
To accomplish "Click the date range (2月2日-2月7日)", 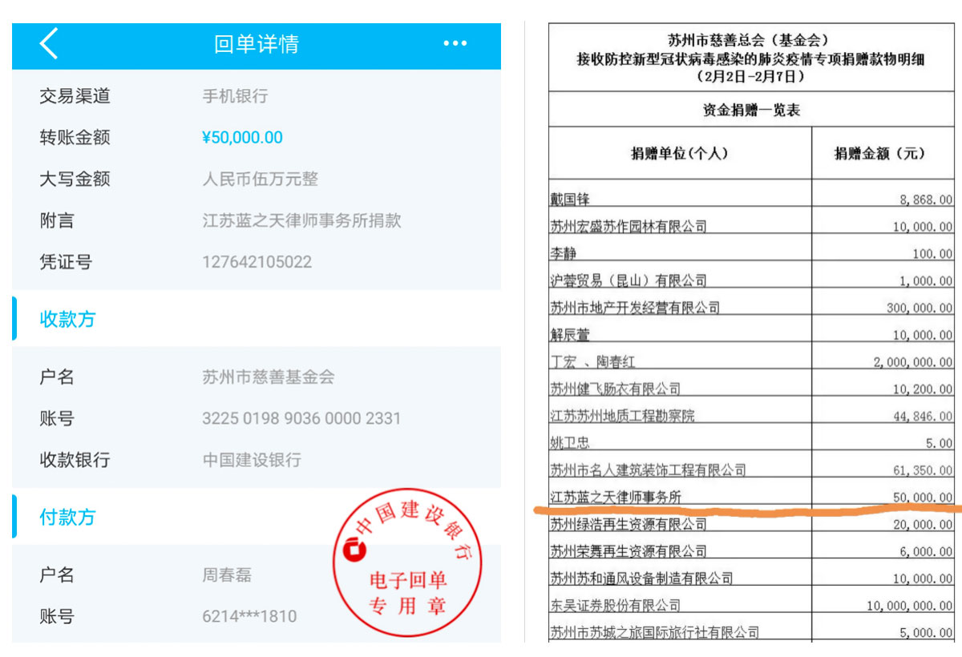I will (751, 77).
